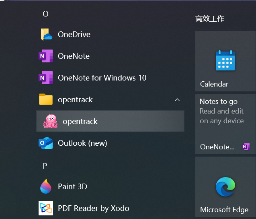The image size is (256, 219).
Task: Click the yellow opentrack folder icon
Action: 46,99
